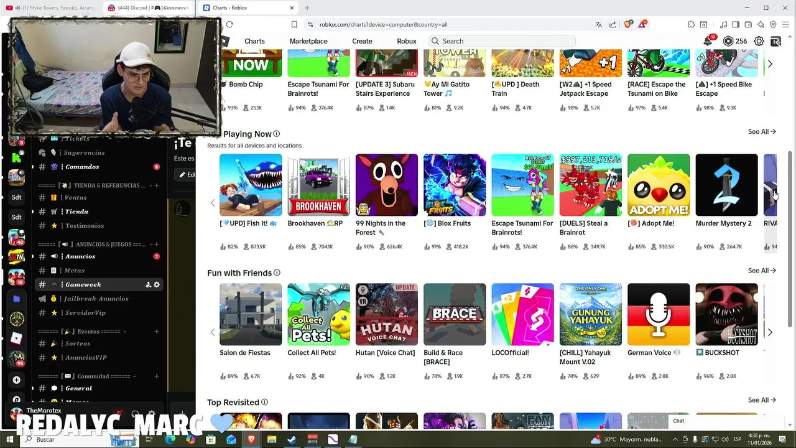Open the Kick server icon in Discord
This screenshot has height=448, width=796.
pos(17,158)
